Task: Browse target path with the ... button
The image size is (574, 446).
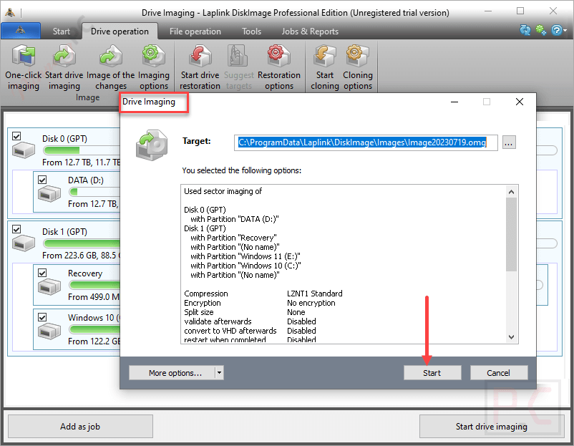Action: tap(509, 142)
